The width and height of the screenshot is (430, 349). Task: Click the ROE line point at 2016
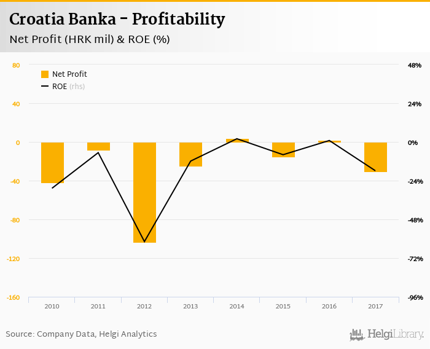(x=329, y=141)
